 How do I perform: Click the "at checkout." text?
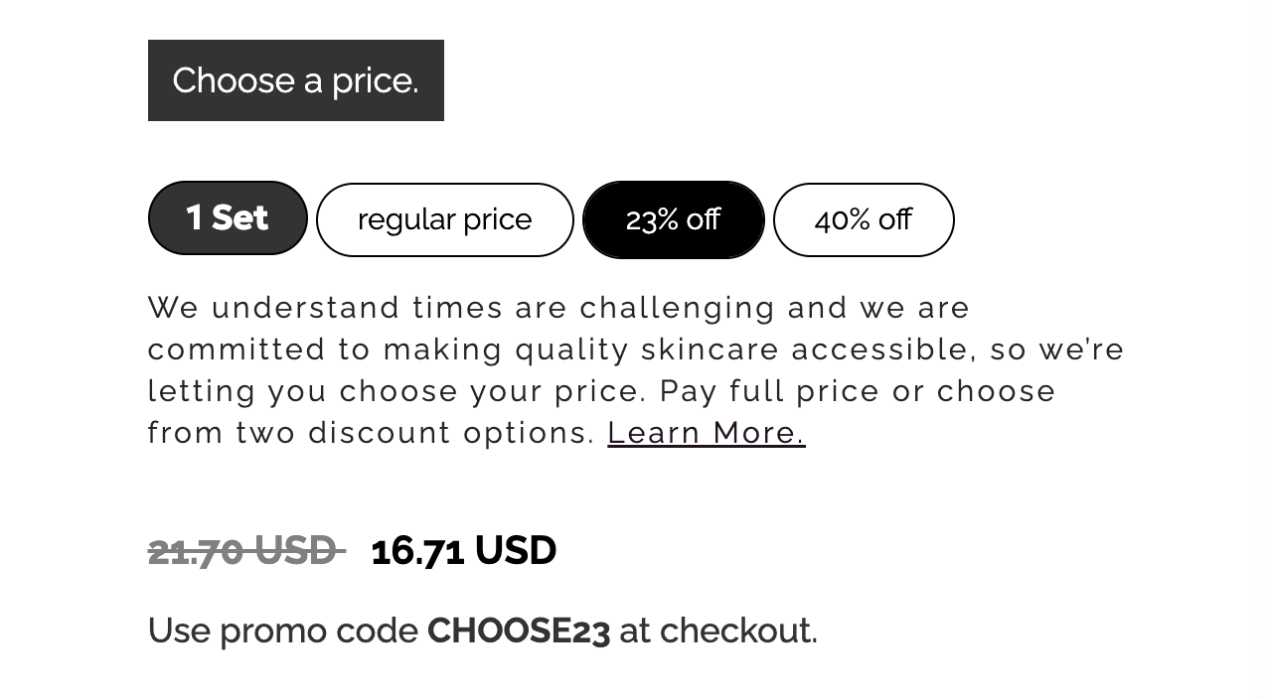point(717,631)
